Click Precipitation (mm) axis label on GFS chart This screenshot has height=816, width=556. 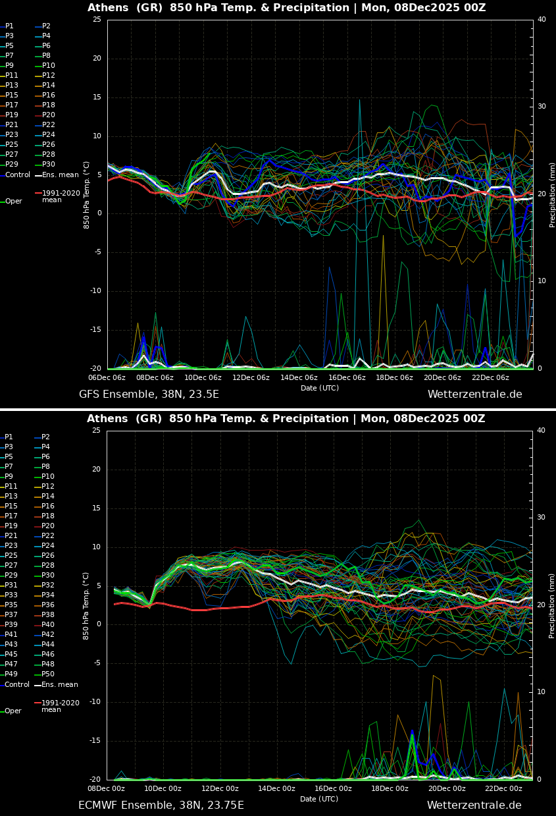[553, 195]
